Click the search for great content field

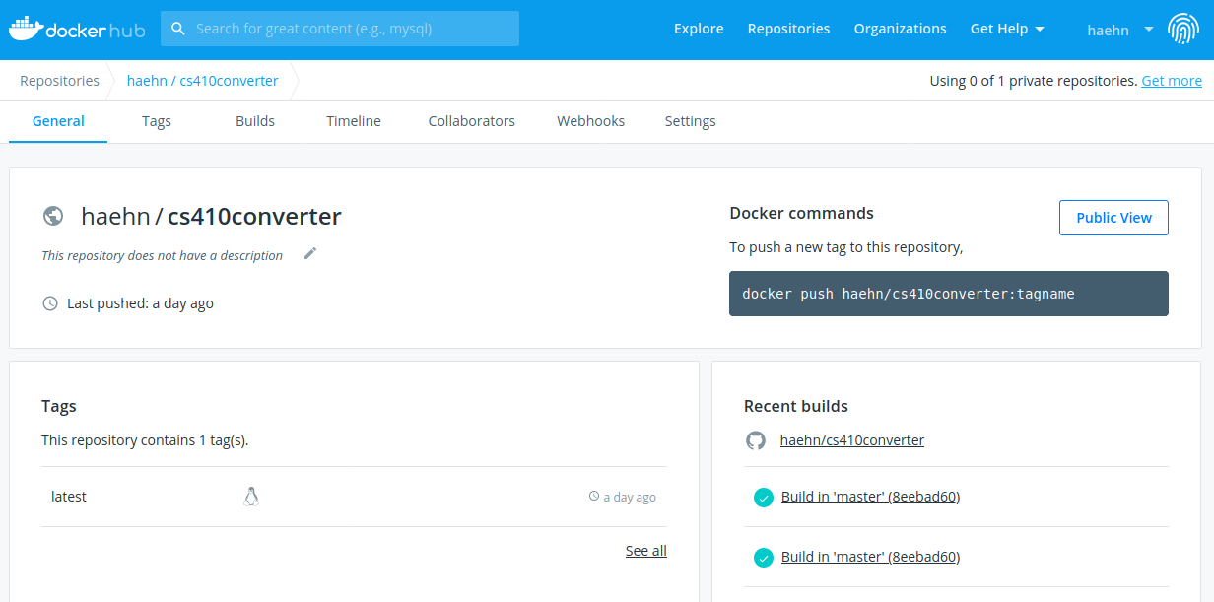click(x=340, y=29)
